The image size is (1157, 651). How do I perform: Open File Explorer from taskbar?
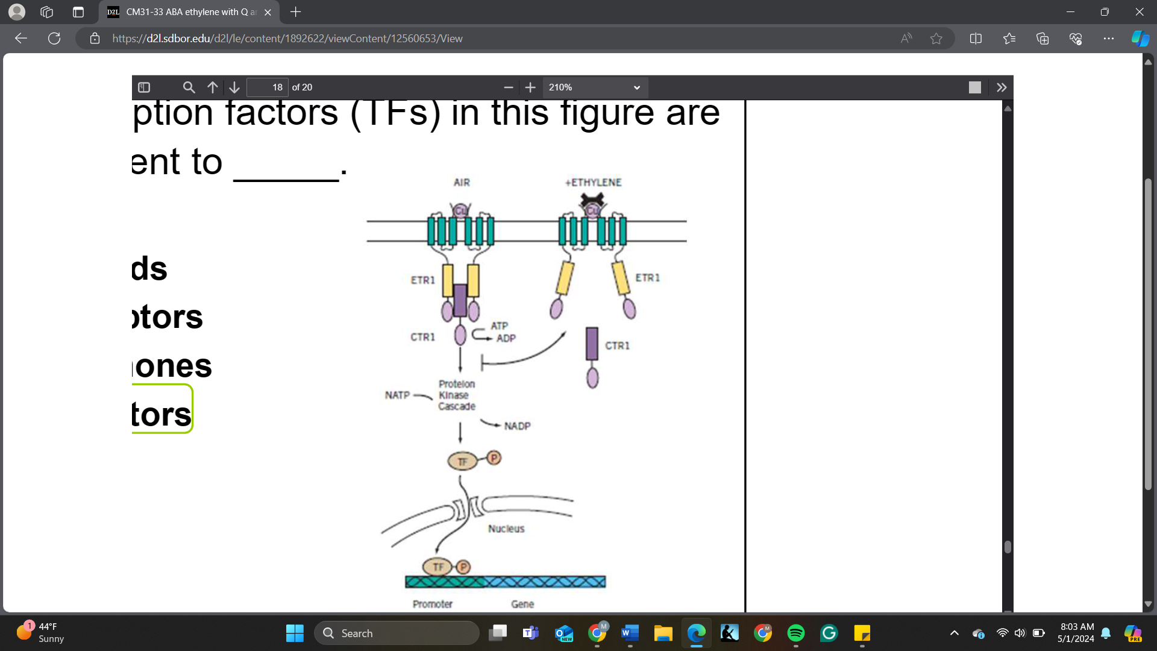point(663,633)
